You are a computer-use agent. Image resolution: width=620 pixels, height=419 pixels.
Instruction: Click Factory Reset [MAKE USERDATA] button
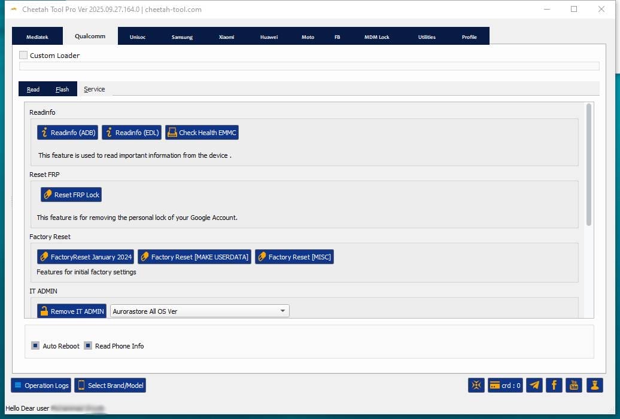point(194,257)
